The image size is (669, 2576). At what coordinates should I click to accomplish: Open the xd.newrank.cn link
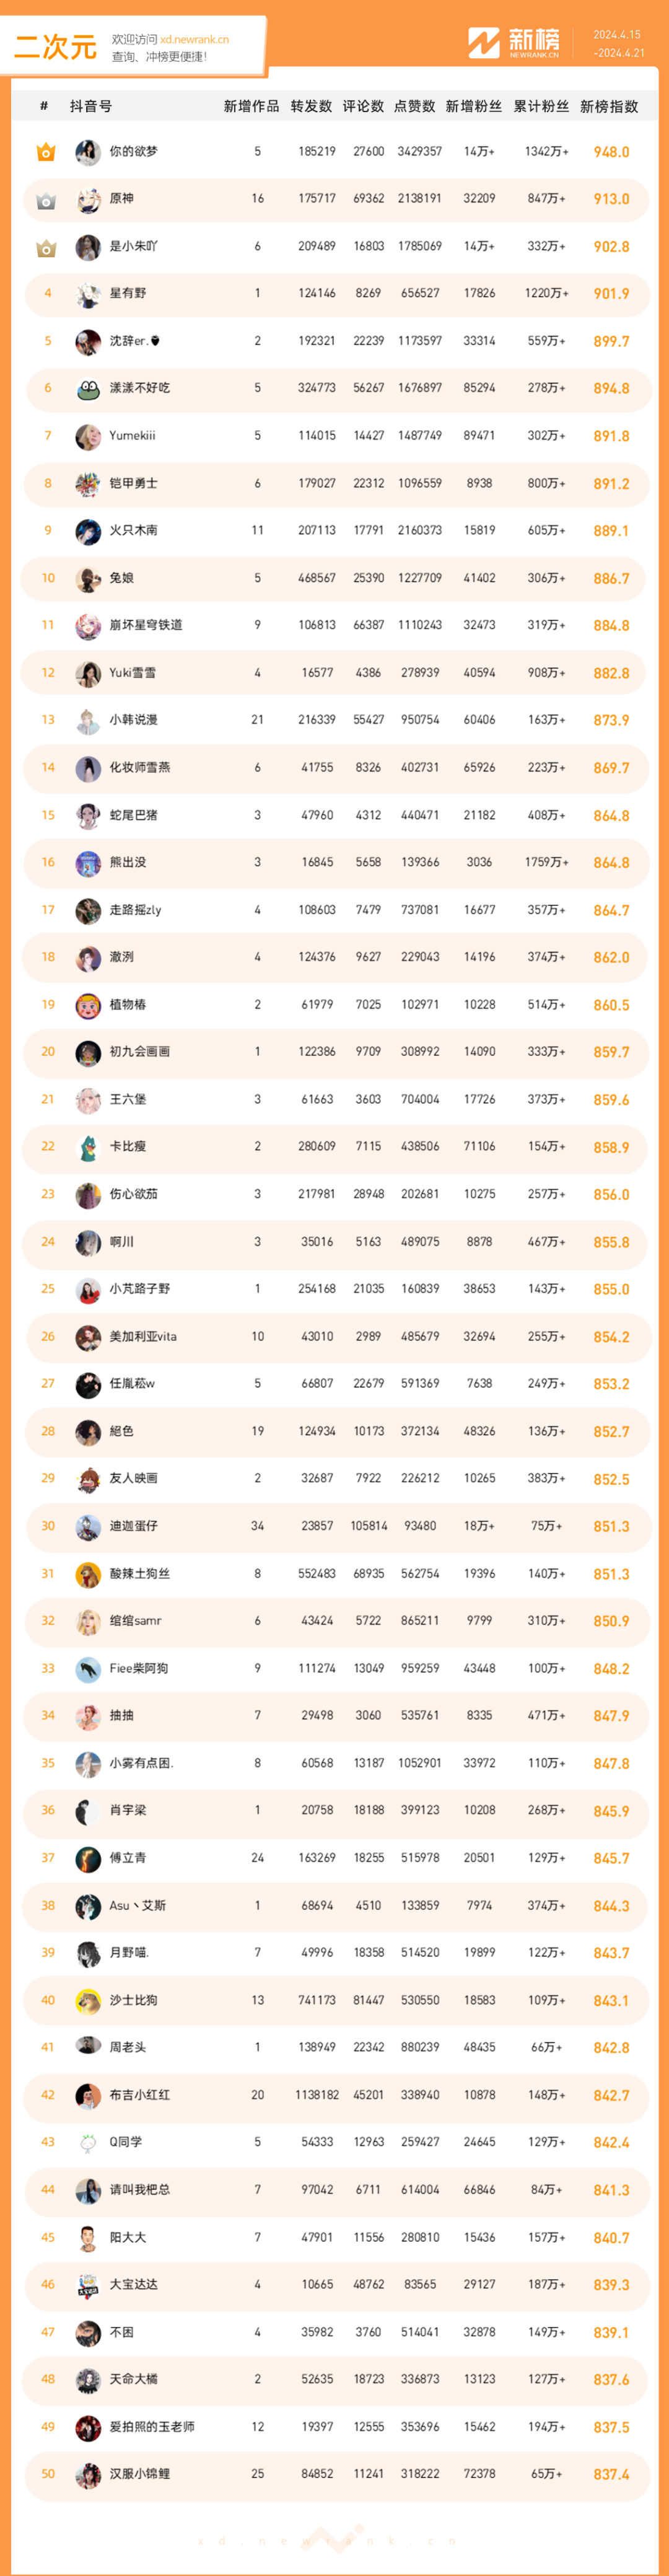coord(194,40)
